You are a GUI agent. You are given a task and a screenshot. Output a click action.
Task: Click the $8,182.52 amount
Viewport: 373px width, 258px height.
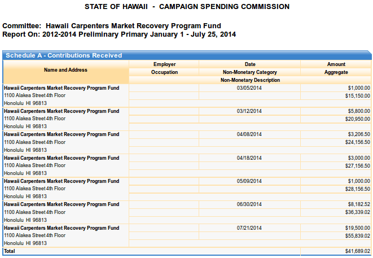[359, 204]
